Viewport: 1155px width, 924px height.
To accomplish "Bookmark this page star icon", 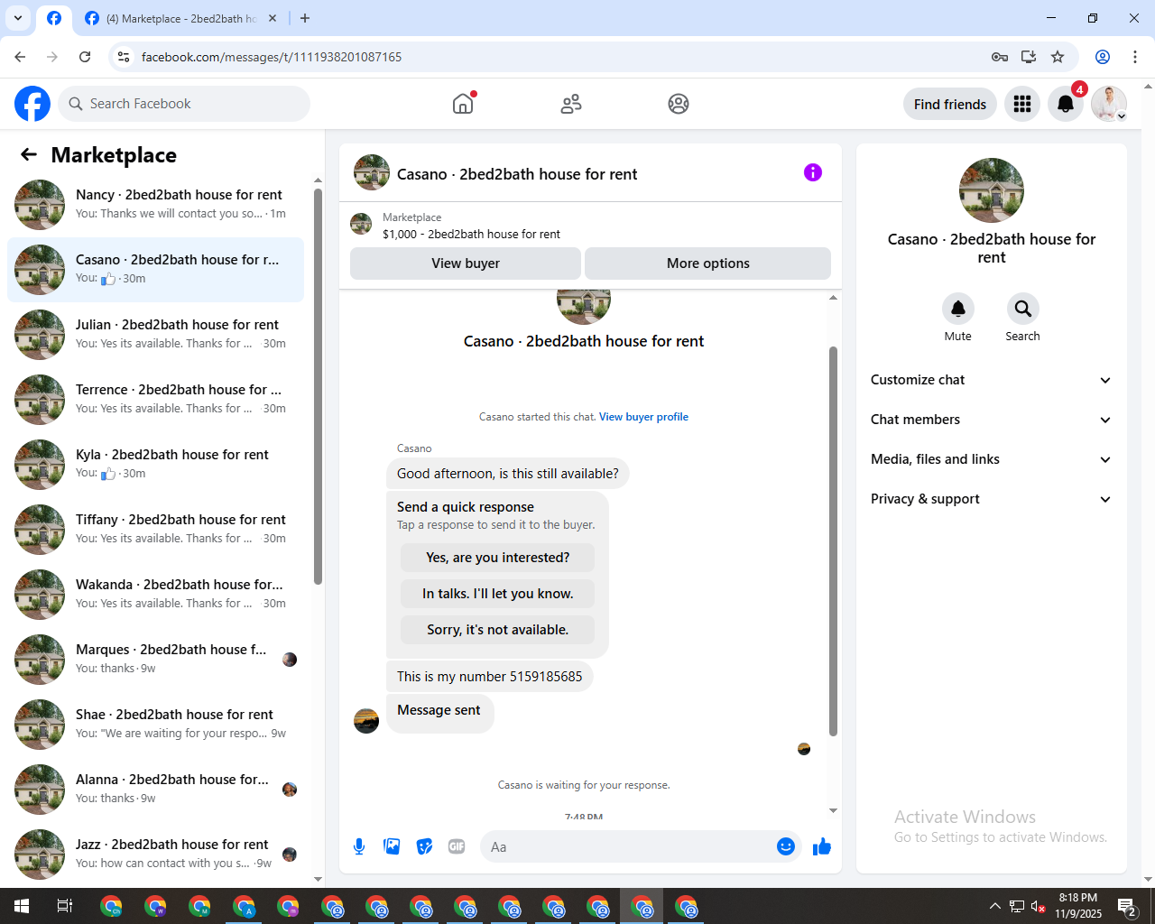I will point(1058,57).
